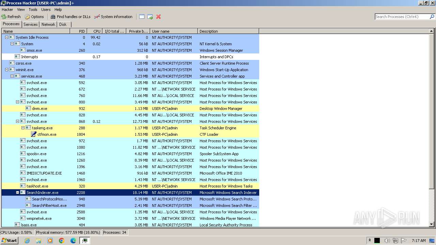Open Windows Media Player from the taskbar
The image size is (436, 245).
[50, 241]
